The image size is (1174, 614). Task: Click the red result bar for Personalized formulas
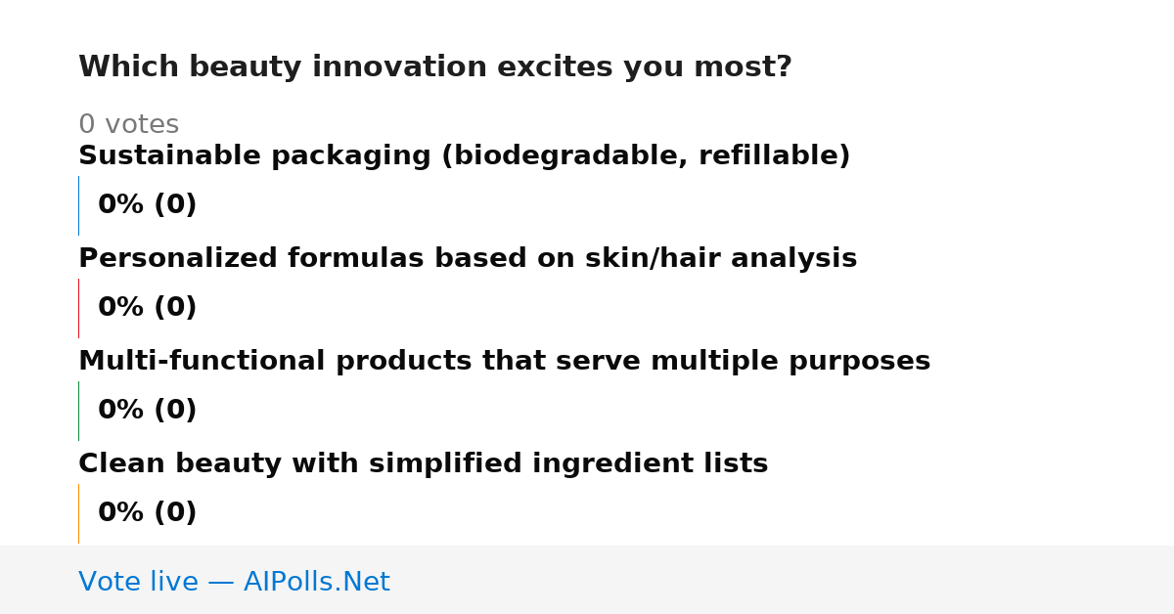tap(78, 308)
